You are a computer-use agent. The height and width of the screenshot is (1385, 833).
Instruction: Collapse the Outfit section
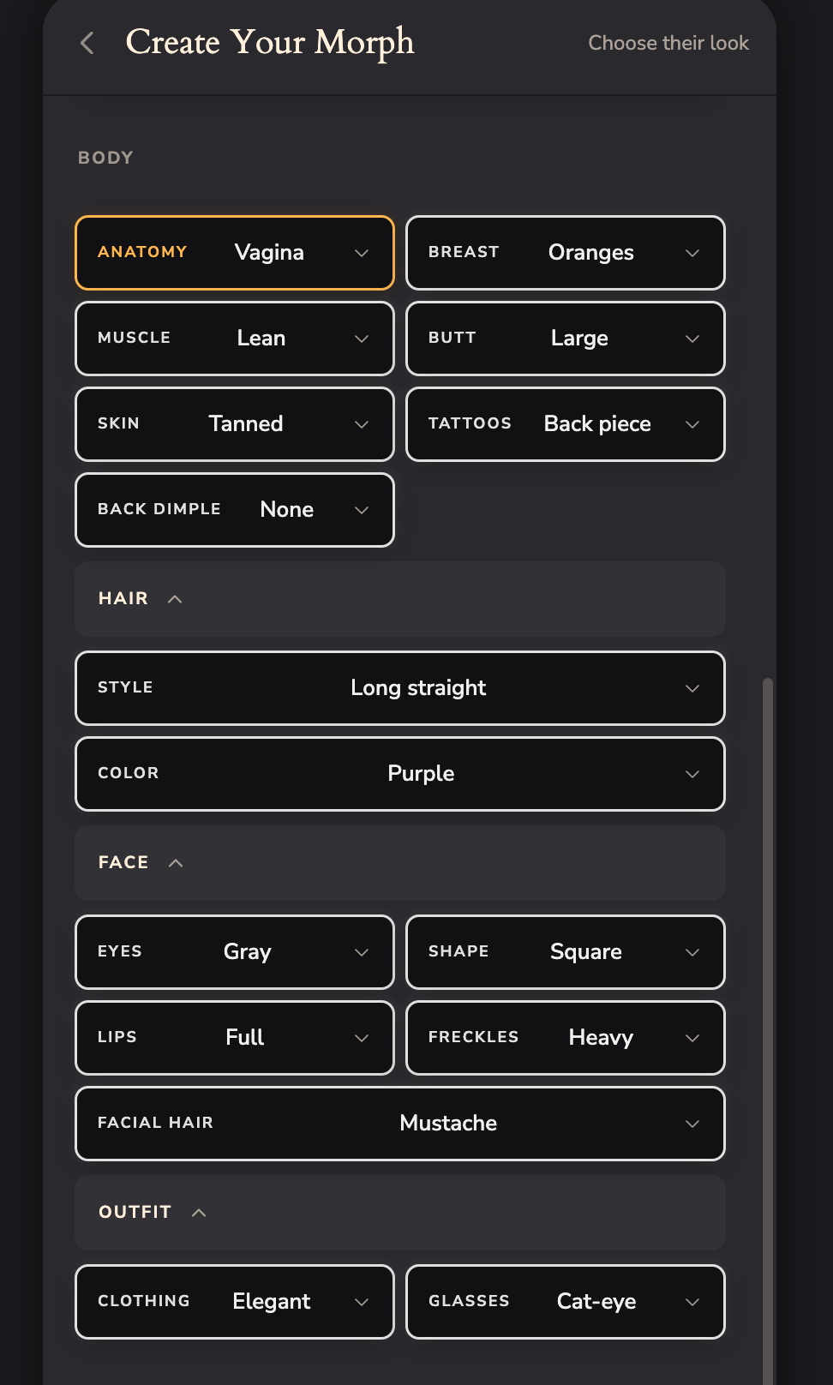(400, 1212)
